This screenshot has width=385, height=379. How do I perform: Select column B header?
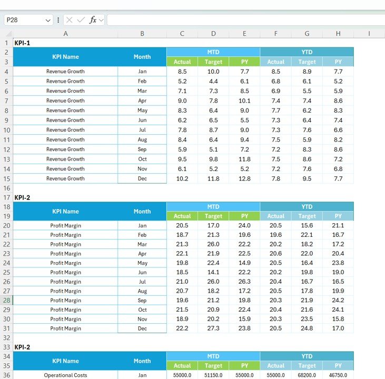click(142, 34)
